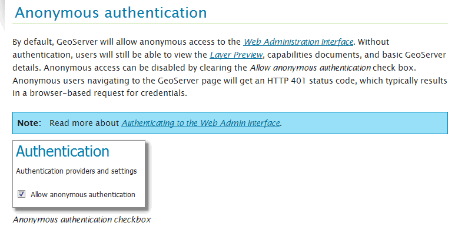Click the HTTP 401 text
This screenshot has height=236, width=455.
287,81
